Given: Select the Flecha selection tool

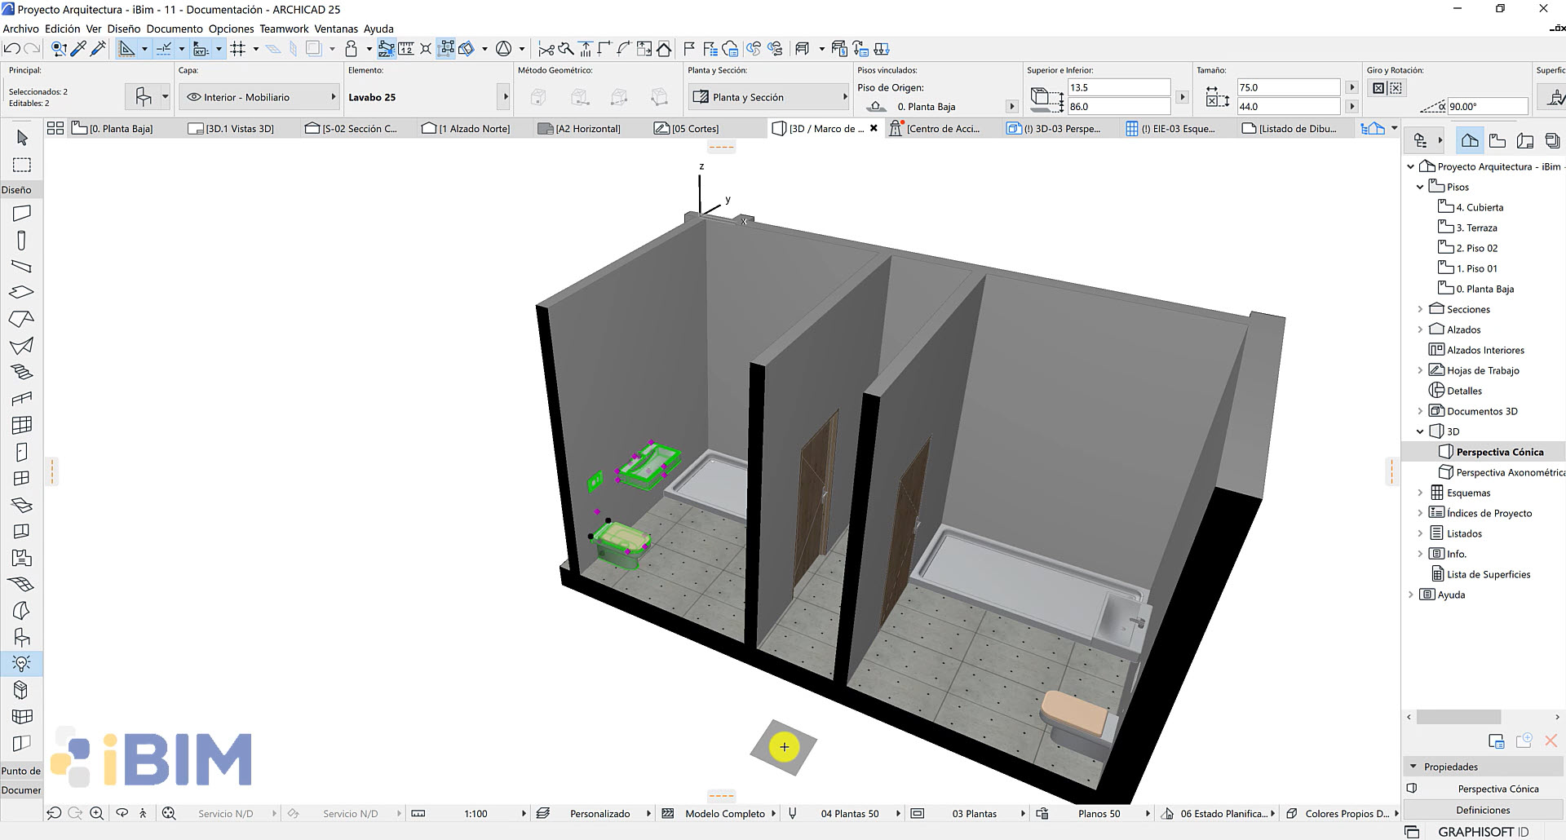Looking at the screenshot, I should pos(20,139).
